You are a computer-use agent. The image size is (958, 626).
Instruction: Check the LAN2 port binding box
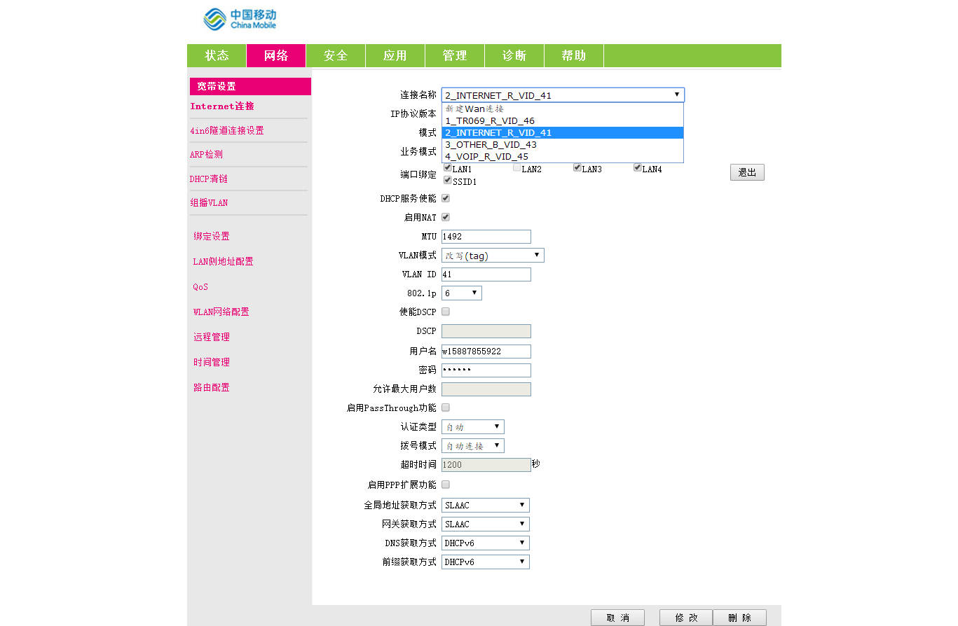pos(516,168)
